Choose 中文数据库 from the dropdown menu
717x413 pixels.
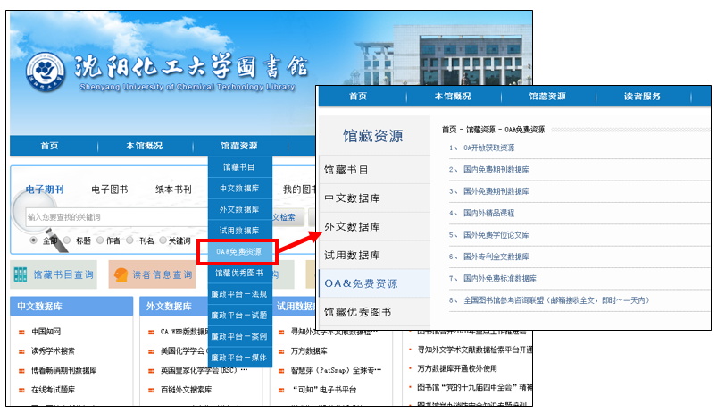[x=238, y=189]
